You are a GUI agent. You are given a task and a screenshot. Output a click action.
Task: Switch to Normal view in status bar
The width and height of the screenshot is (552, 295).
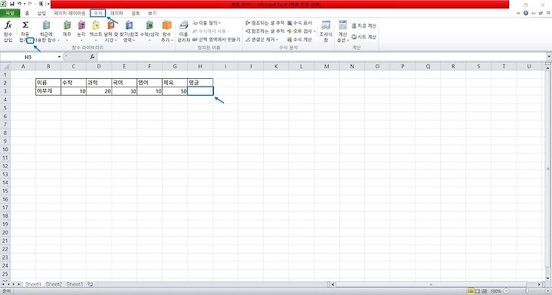[471, 291]
